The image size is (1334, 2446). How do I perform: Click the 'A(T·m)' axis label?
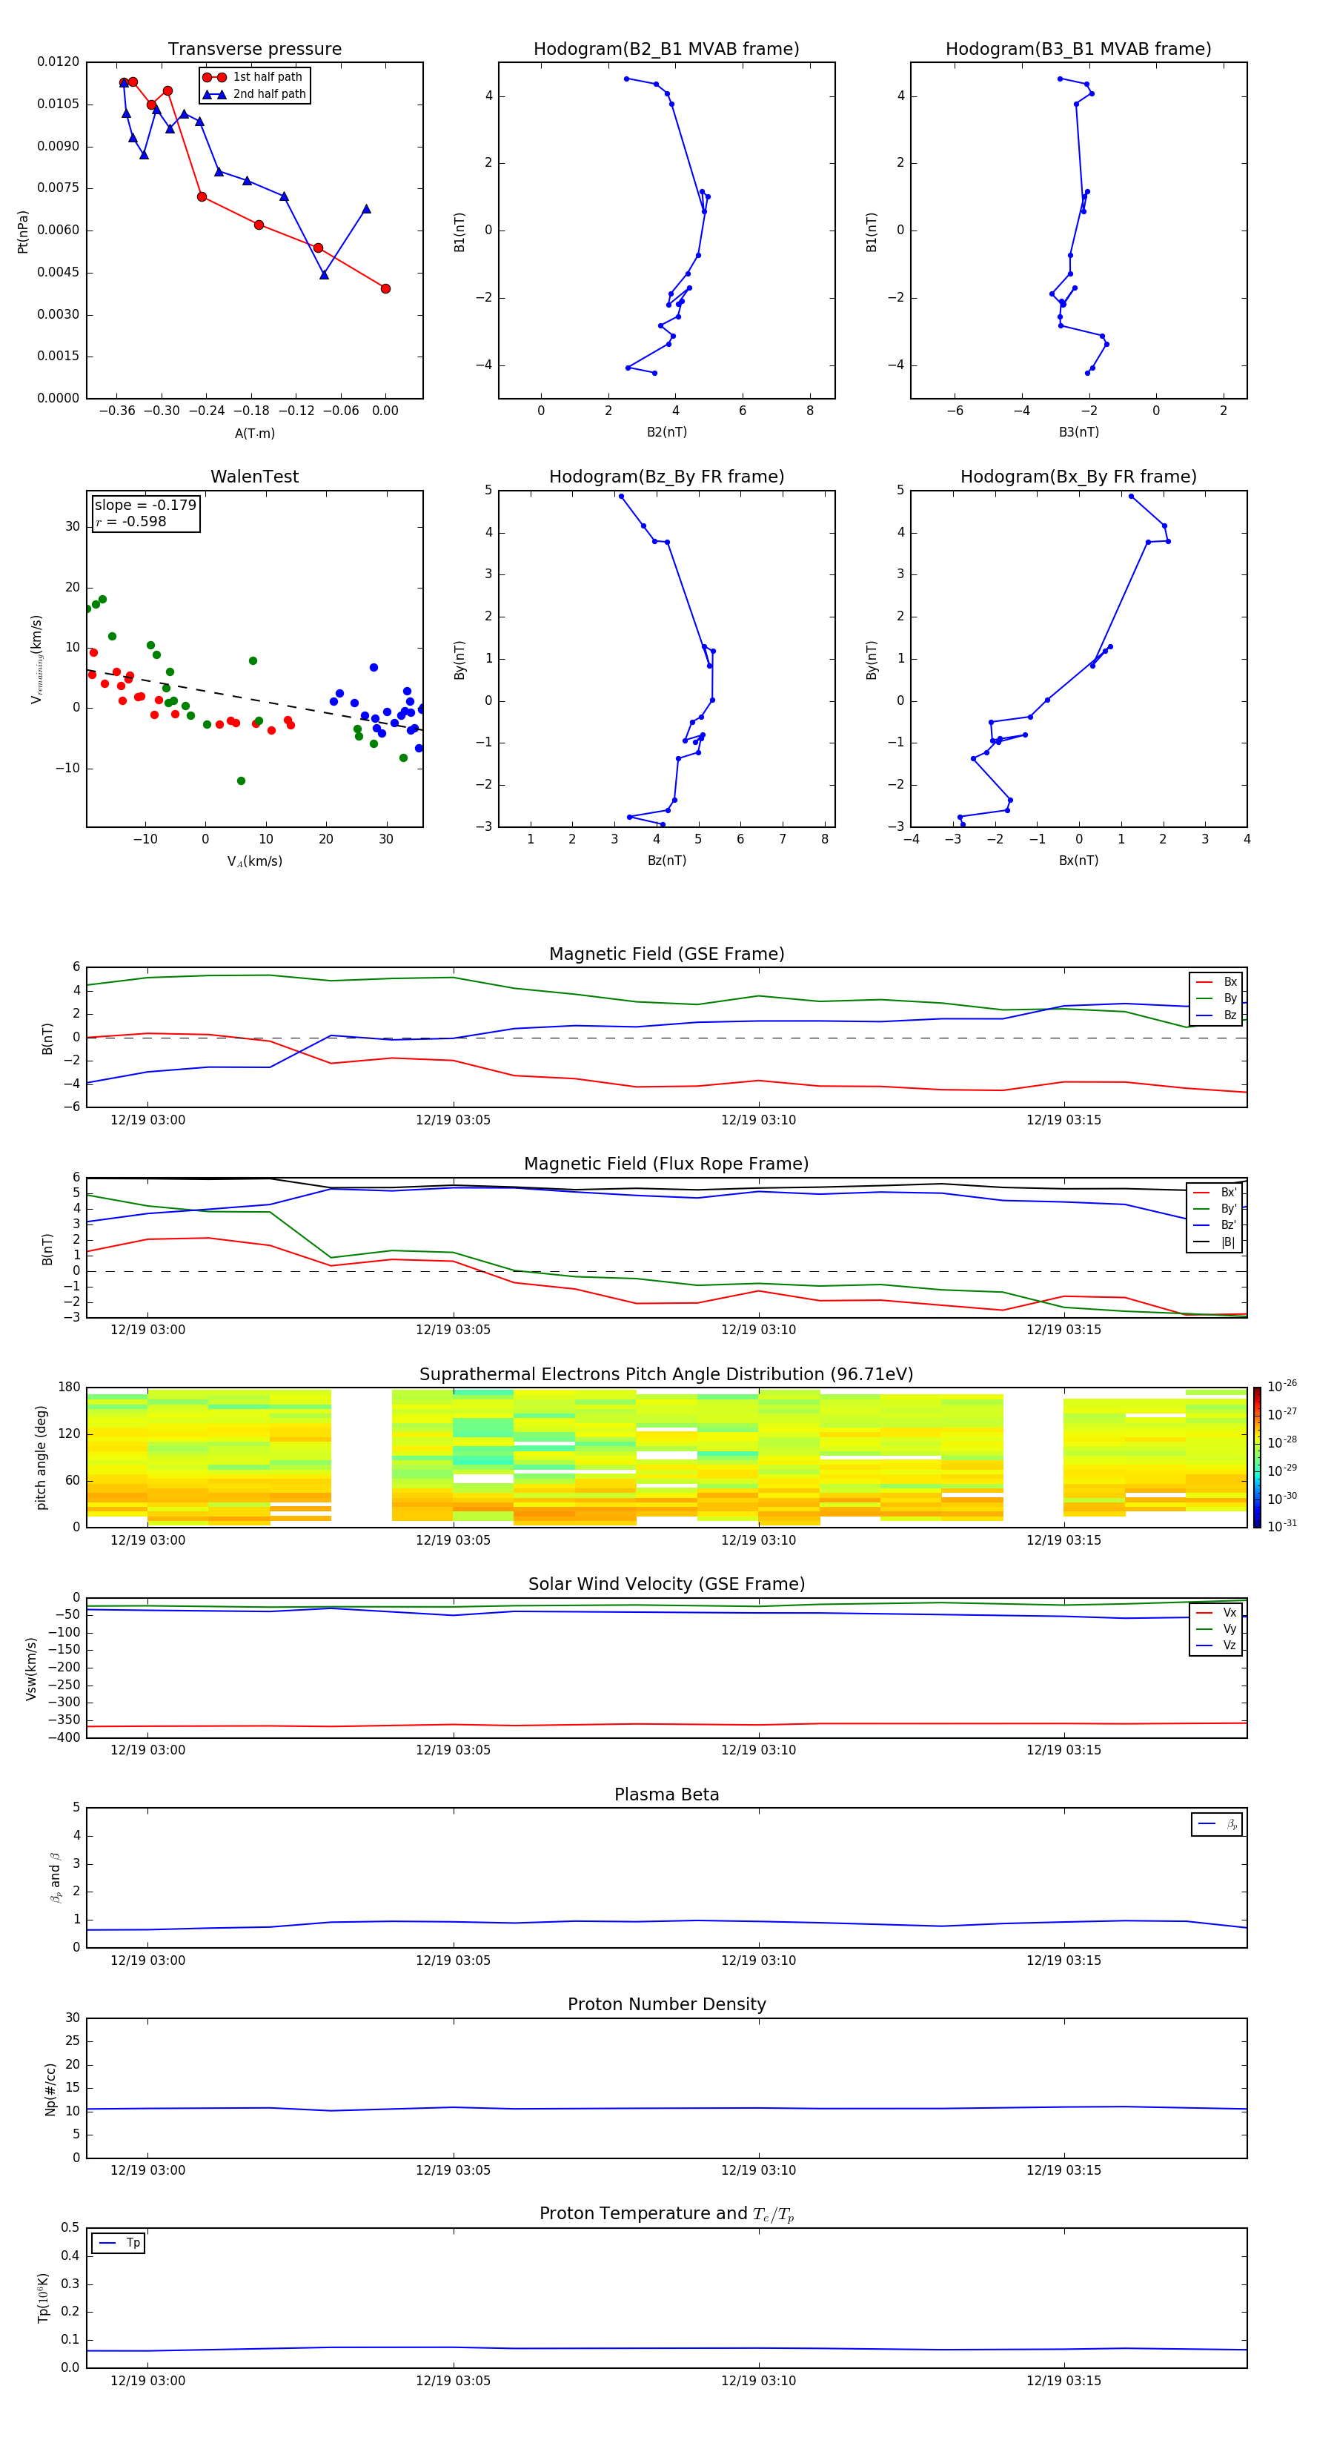(254, 434)
